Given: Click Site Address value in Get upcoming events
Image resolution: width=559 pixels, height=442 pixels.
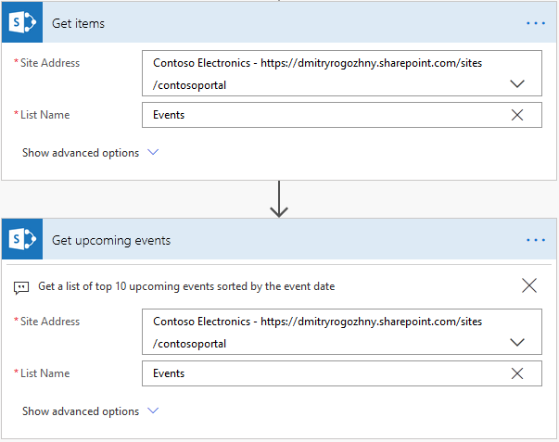Looking at the screenshot, I should 317,332.
